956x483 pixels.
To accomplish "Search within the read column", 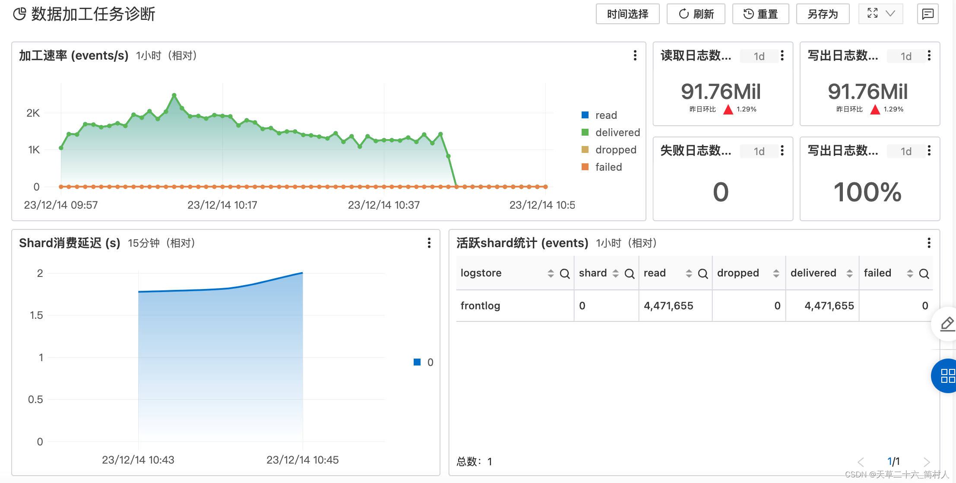I will point(703,273).
